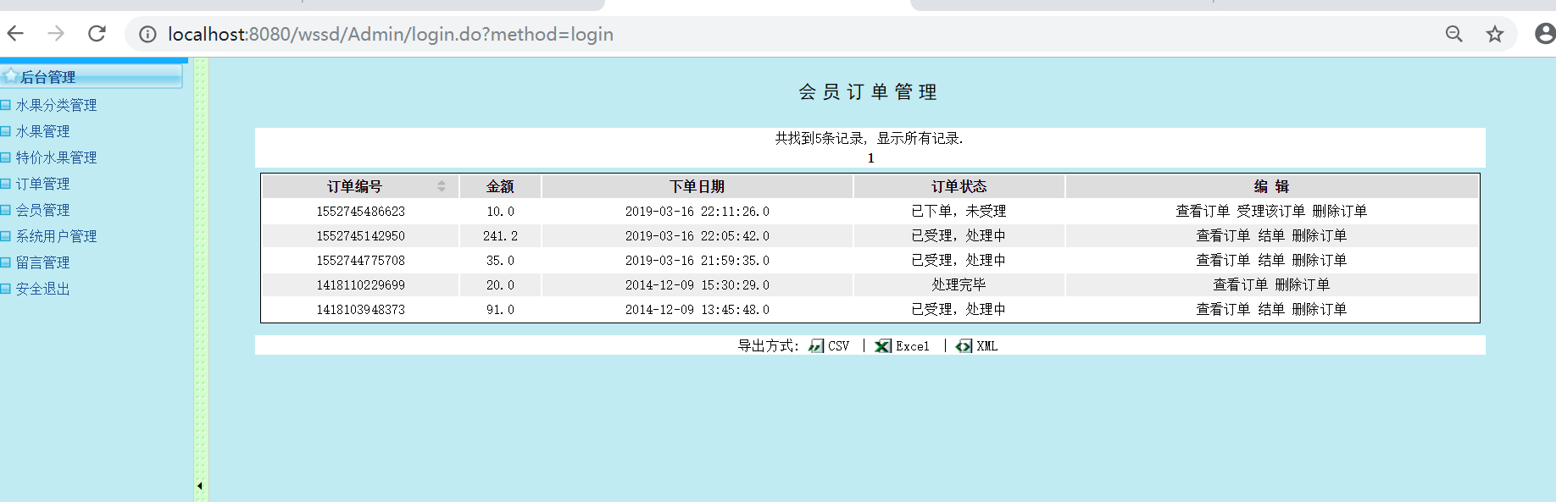Click 受理该订单 for order 1552745486623

click(1270, 211)
